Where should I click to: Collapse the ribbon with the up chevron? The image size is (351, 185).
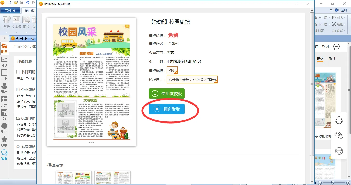(331, 10)
